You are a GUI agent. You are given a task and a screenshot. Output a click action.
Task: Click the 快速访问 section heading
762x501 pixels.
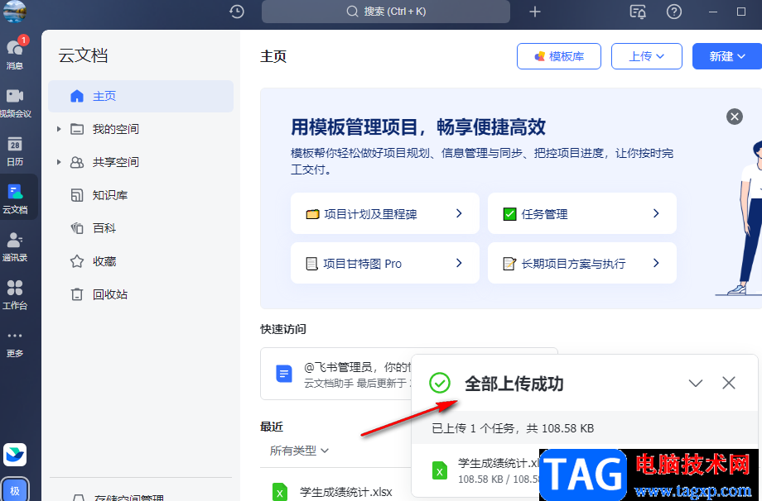(283, 329)
